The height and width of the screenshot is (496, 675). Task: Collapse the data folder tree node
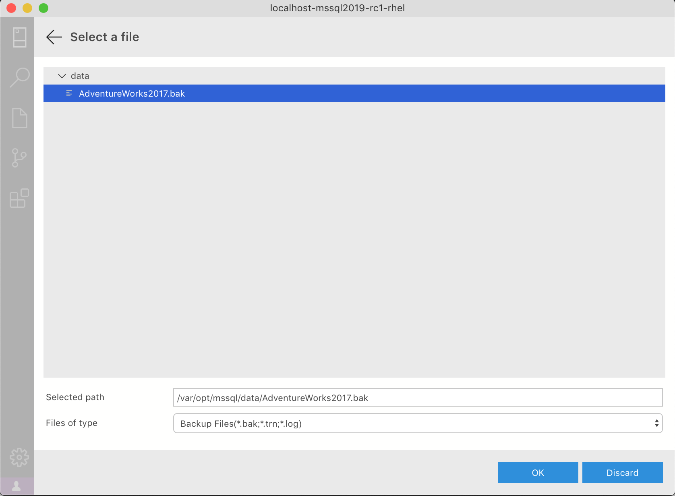pyautogui.click(x=62, y=76)
